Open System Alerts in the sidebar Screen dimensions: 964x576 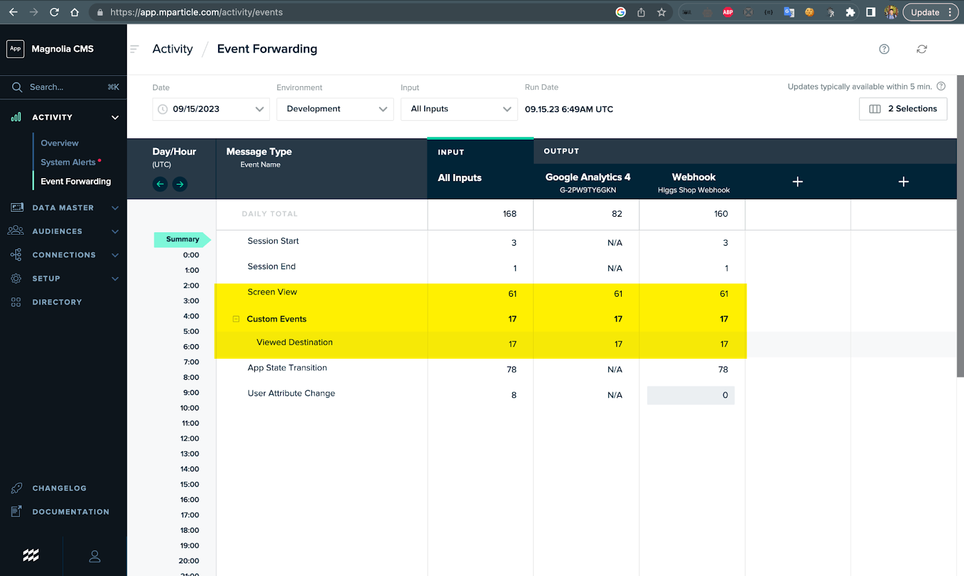[68, 163]
